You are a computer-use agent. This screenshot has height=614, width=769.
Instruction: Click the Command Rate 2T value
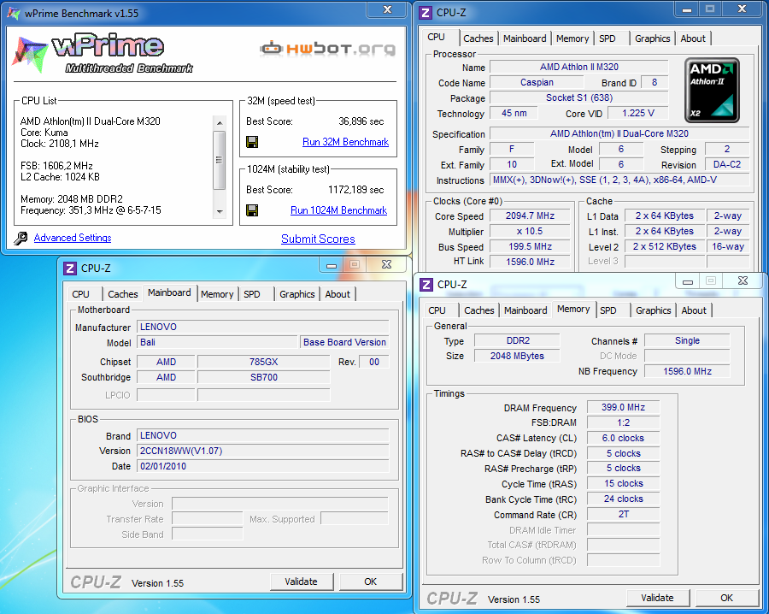click(x=624, y=514)
